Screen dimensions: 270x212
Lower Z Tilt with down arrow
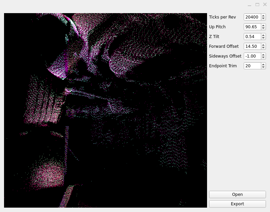263,38
